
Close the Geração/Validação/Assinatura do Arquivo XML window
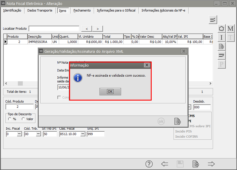pyautogui.click(x=184, y=51)
